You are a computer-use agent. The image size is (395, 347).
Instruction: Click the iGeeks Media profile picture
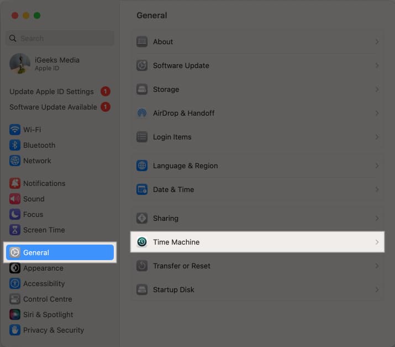(20, 64)
